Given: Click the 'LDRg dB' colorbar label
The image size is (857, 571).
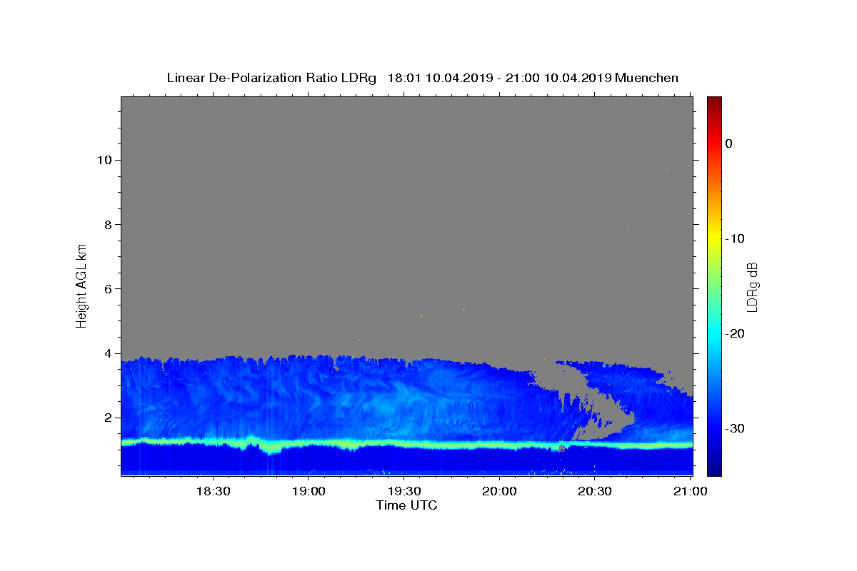Looking at the screenshot, I should [x=752, y=287].
